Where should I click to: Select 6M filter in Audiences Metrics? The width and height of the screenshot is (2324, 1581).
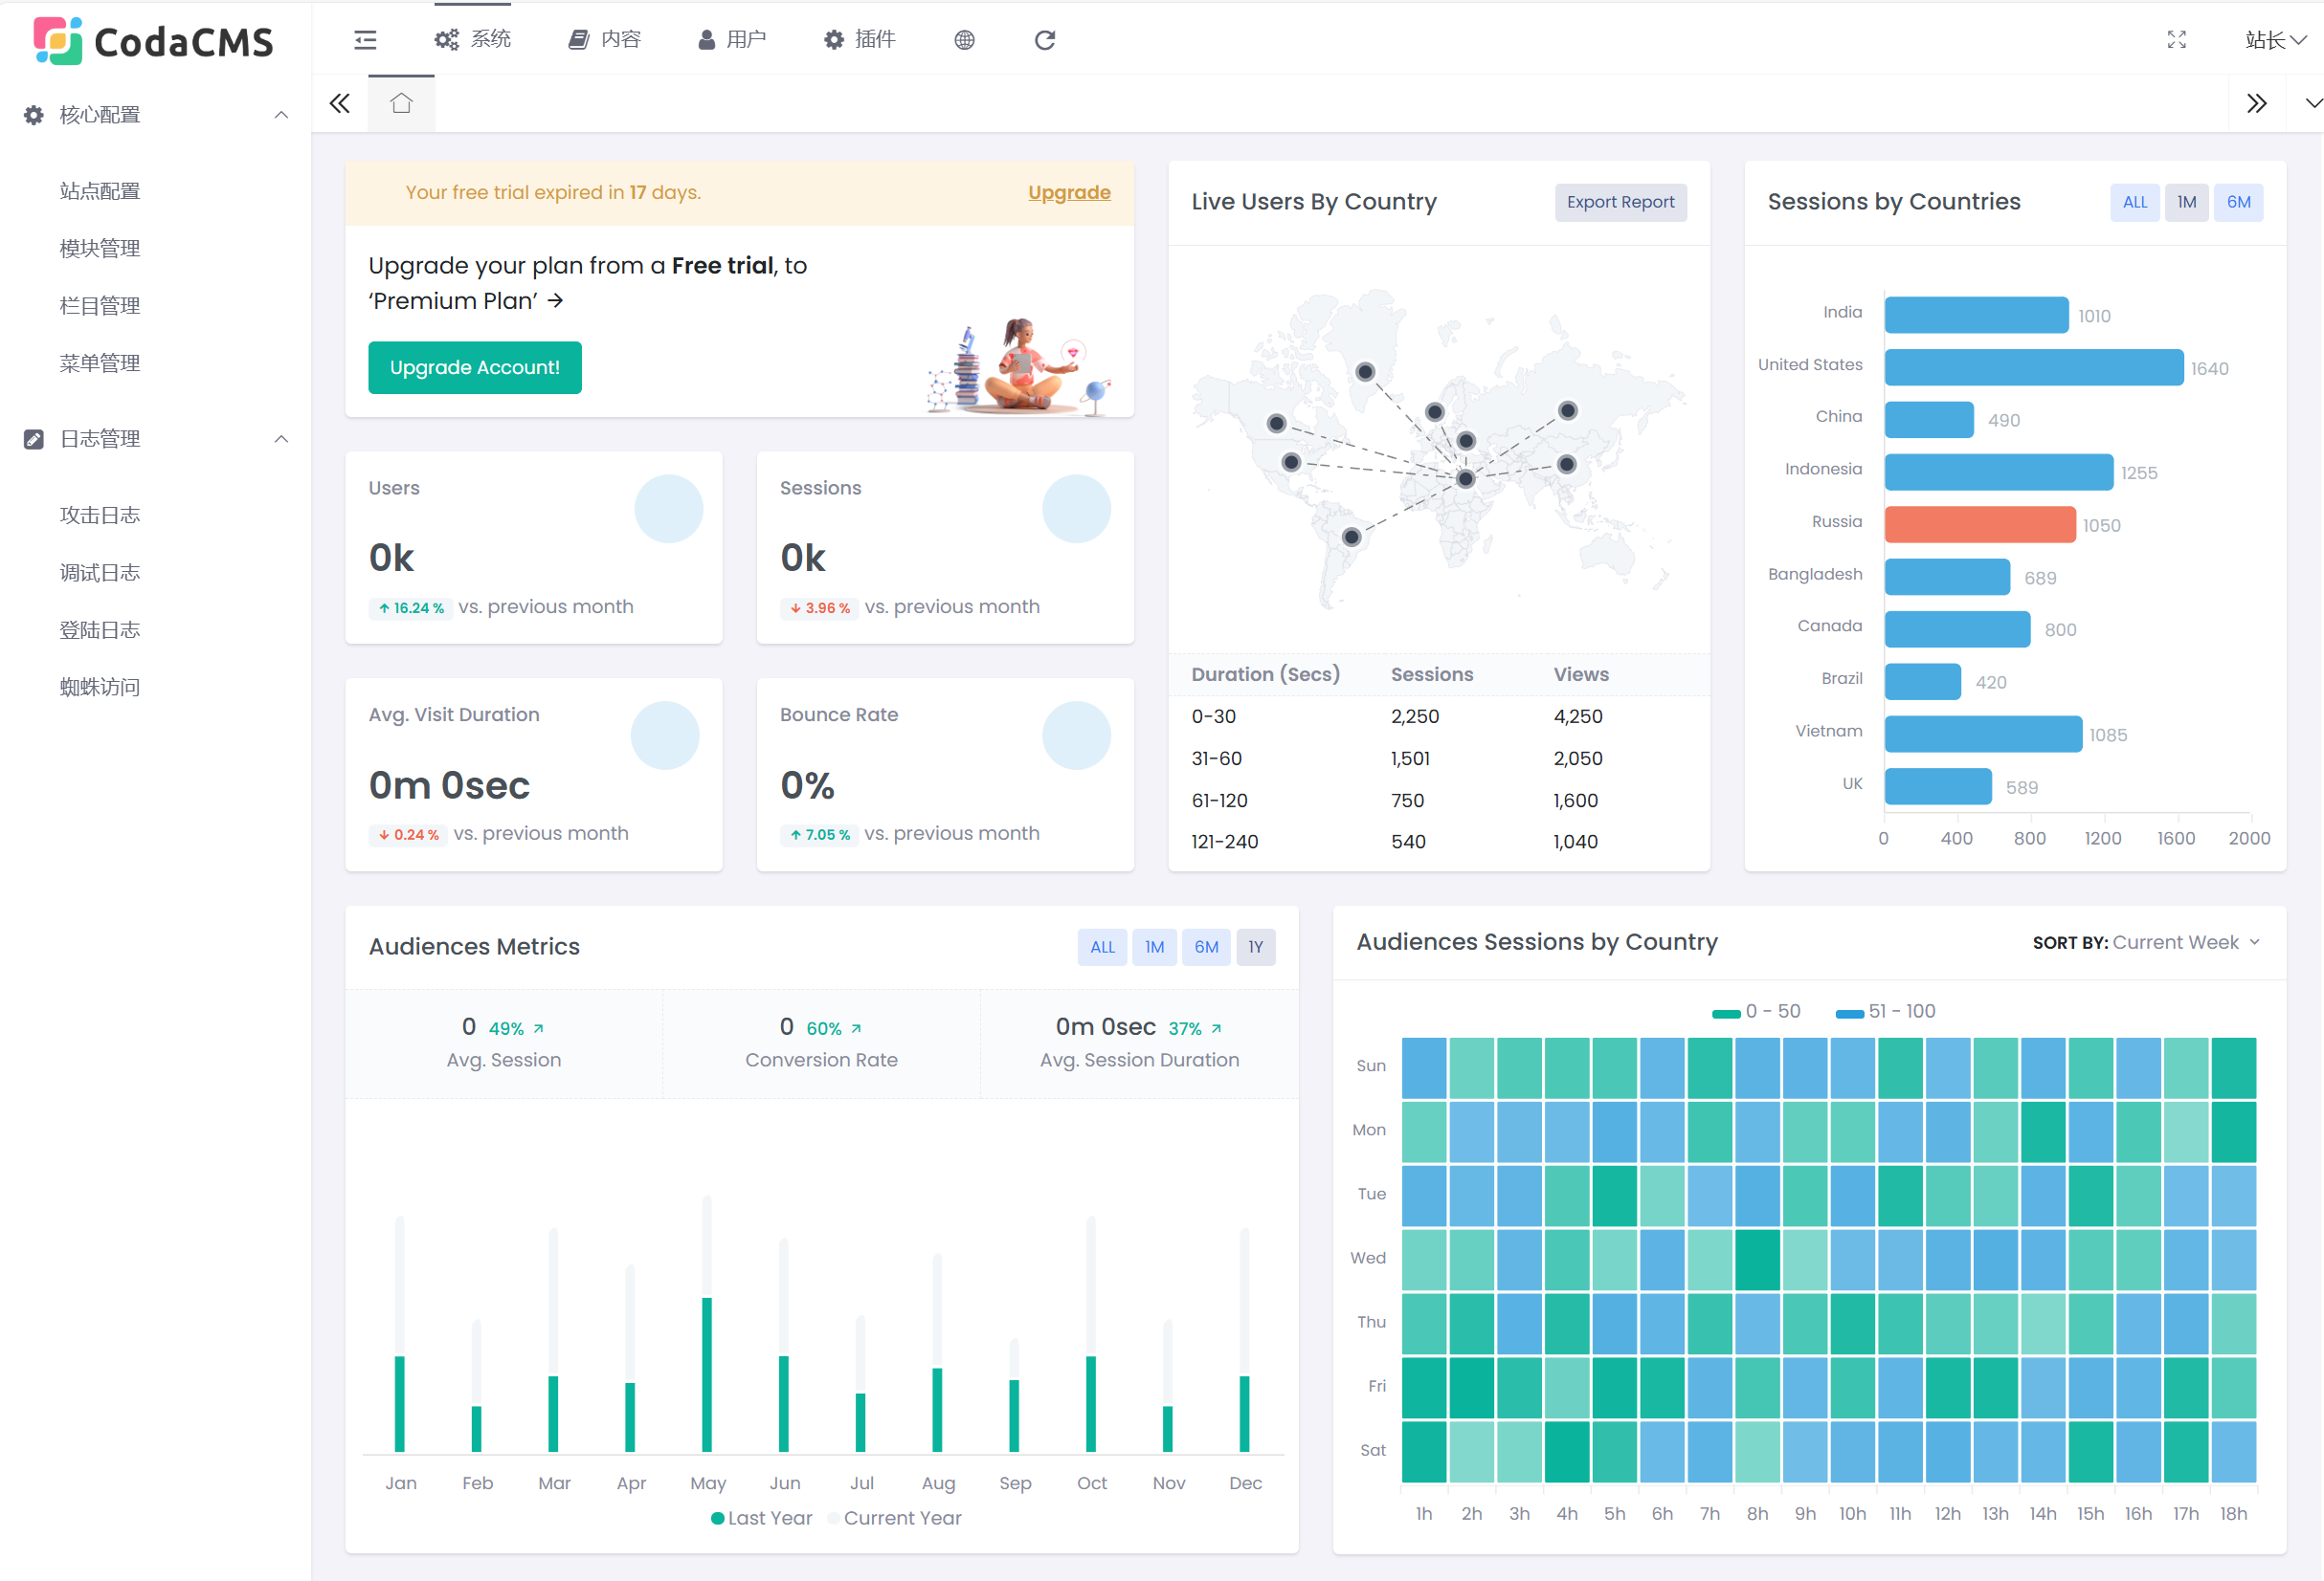1206,948
